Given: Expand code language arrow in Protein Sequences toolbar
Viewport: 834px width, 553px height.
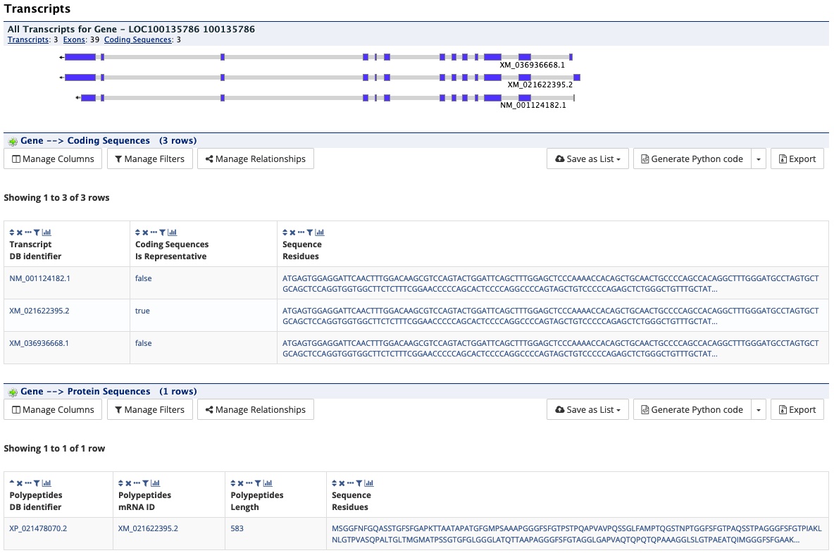Looking at the screenshot, I should (x=759, y=410).
